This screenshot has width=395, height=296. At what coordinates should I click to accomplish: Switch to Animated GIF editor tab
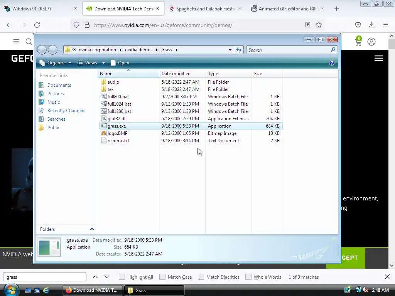coord(287,9)
